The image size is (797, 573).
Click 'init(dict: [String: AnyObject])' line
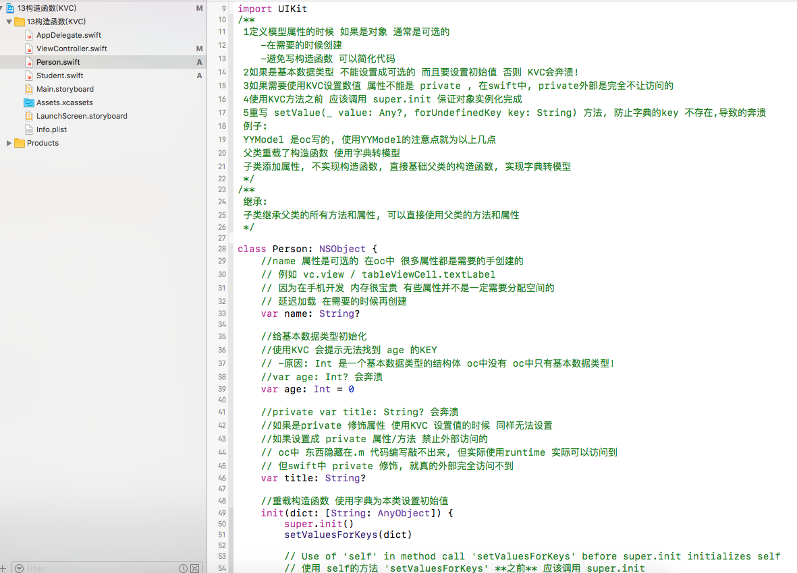click(357, 513)
